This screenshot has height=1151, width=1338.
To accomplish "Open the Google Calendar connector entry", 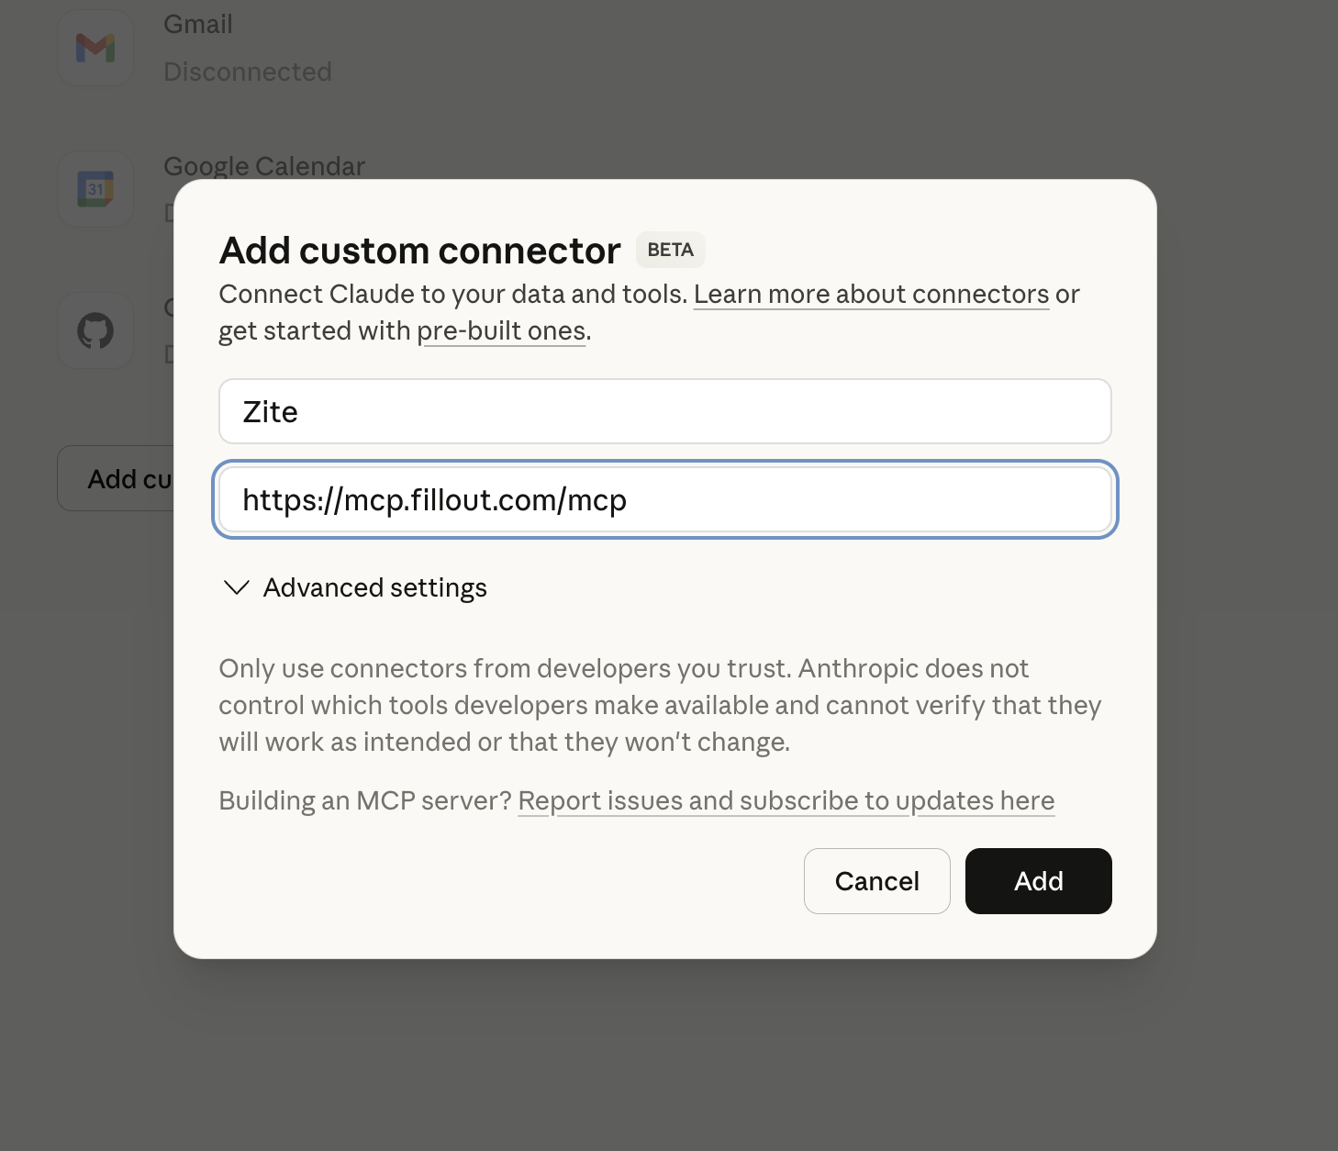I will (264, 166).
